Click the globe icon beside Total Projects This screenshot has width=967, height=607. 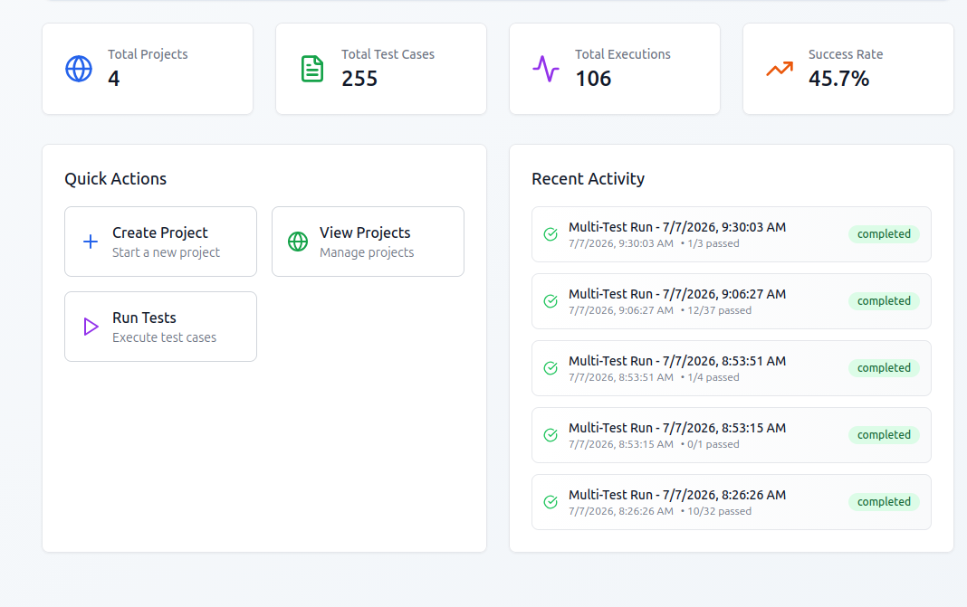click(x=79, y=69)
